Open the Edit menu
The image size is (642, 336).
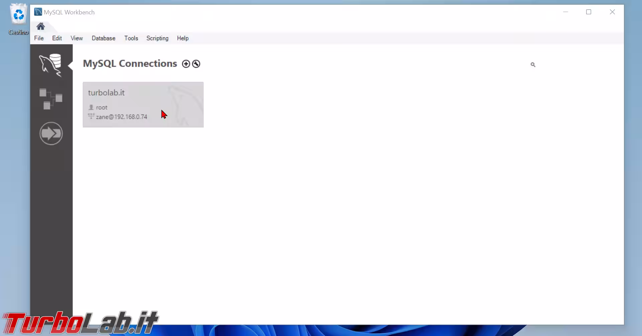[x=57, y=38]
